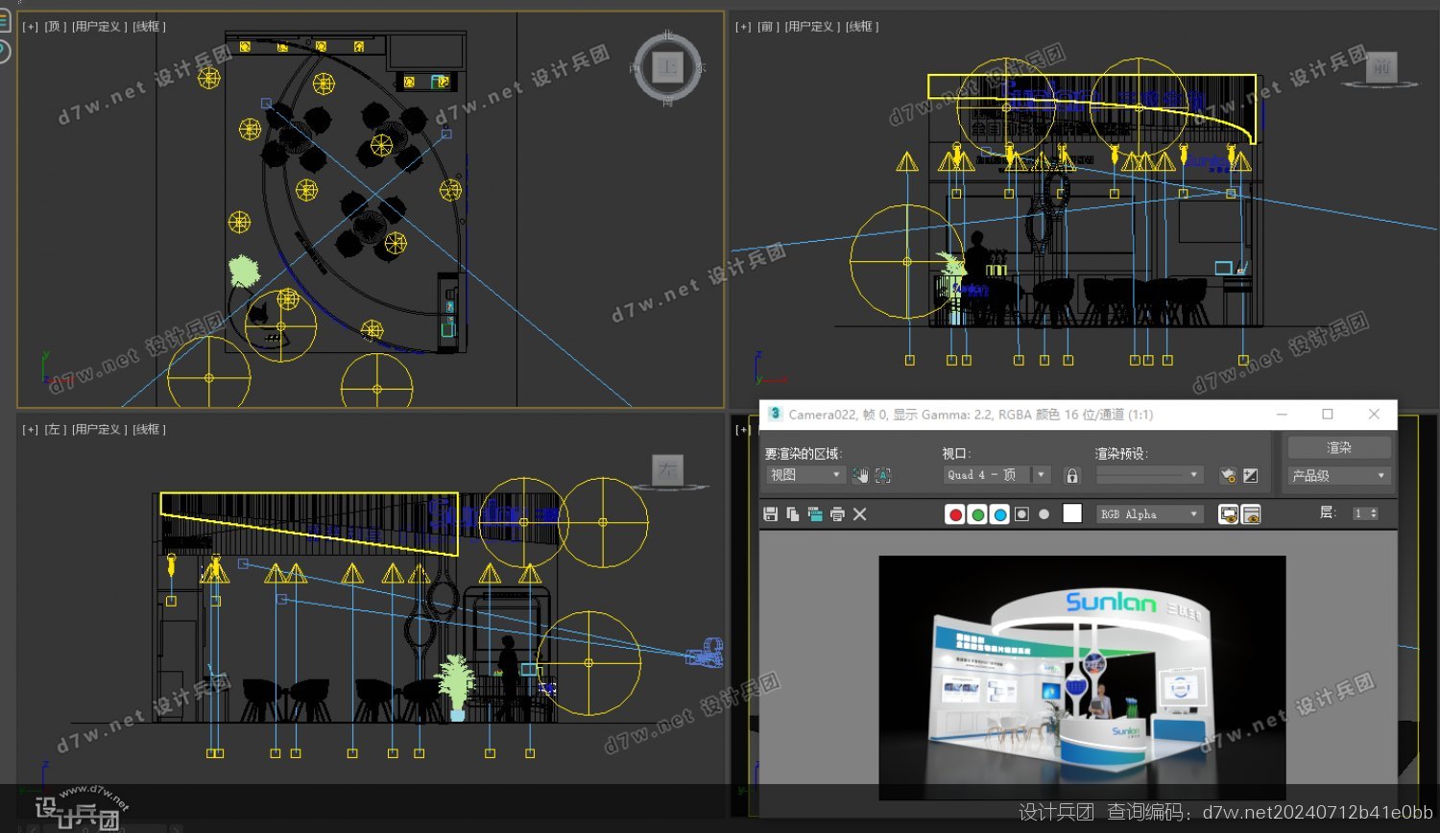
Task: Select the green plant in top viewport
Action: click(244, 272)
